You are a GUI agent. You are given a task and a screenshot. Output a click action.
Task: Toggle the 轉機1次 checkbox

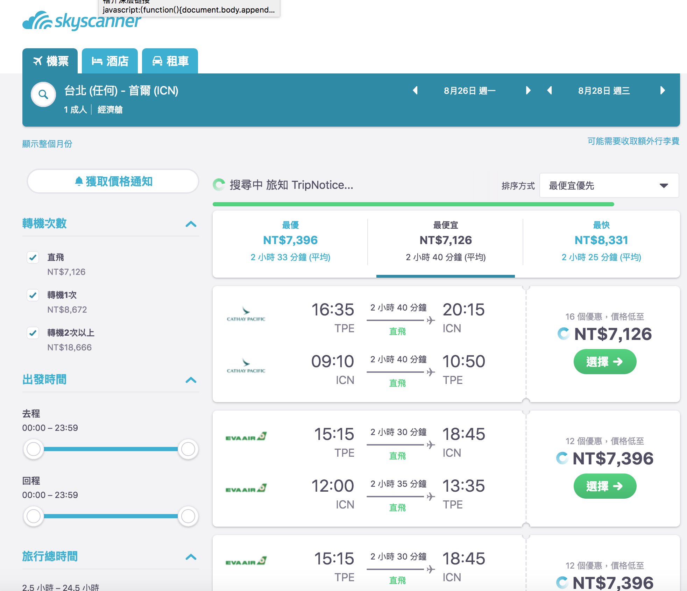(x=33, y=295)
